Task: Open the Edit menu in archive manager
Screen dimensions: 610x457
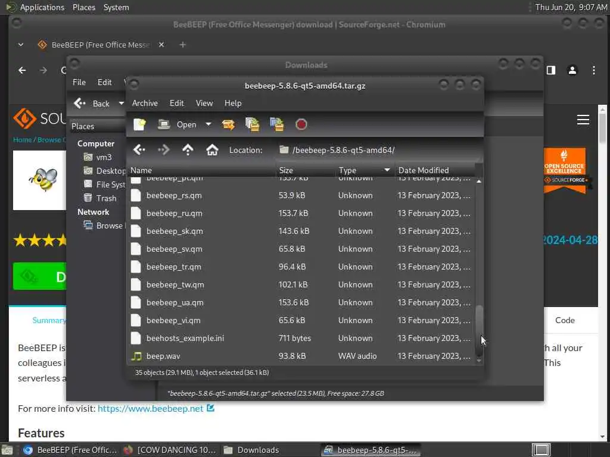Action: click(x=176, y=103)
